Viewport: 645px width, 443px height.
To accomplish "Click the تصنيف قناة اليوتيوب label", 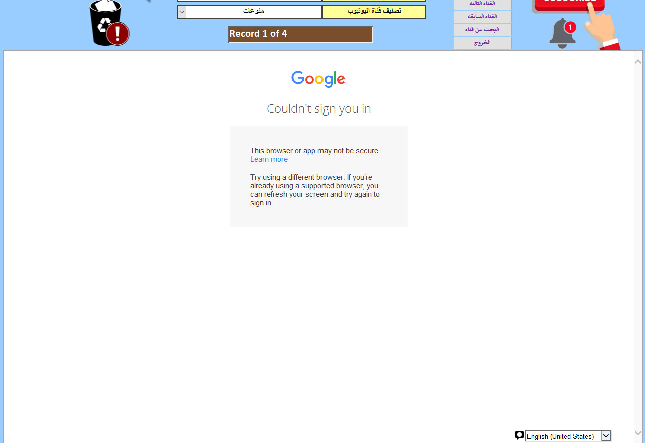I will pos(374,12).
